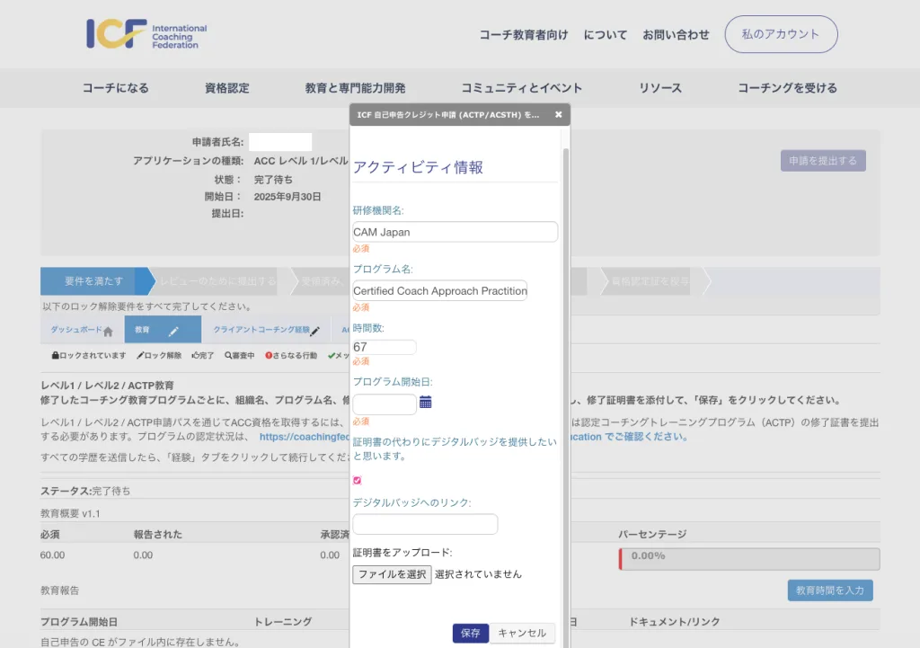Uncheck the digital badge checkbox

pos(358,481)
